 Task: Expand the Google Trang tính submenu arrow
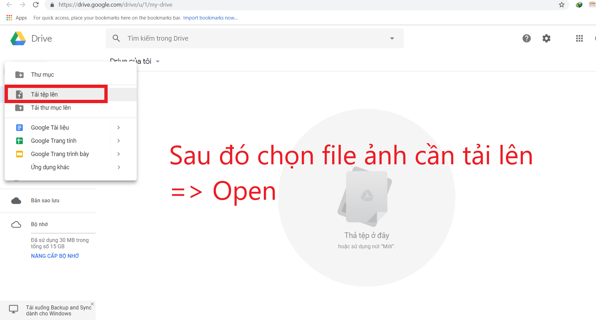[x=119, y=141]
